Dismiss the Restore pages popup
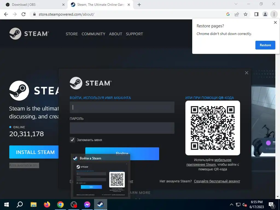 pyautogui.click(x=275, y=22)
